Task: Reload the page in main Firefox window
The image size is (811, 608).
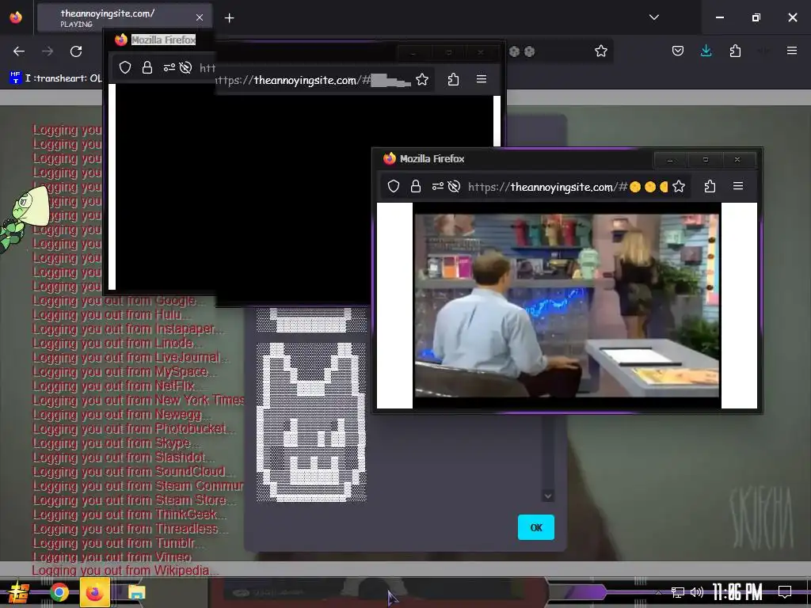Action: coord(76,51)
